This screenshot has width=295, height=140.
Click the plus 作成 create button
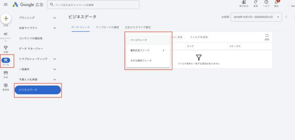[6, 19]
